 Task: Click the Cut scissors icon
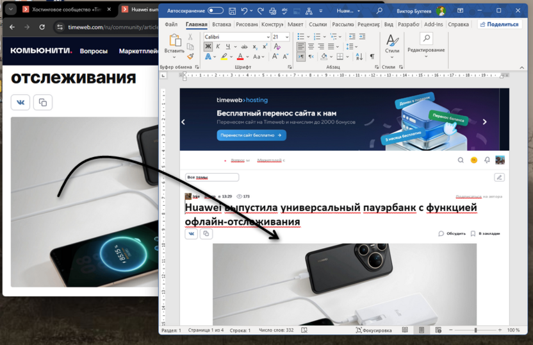click(190, 37)
